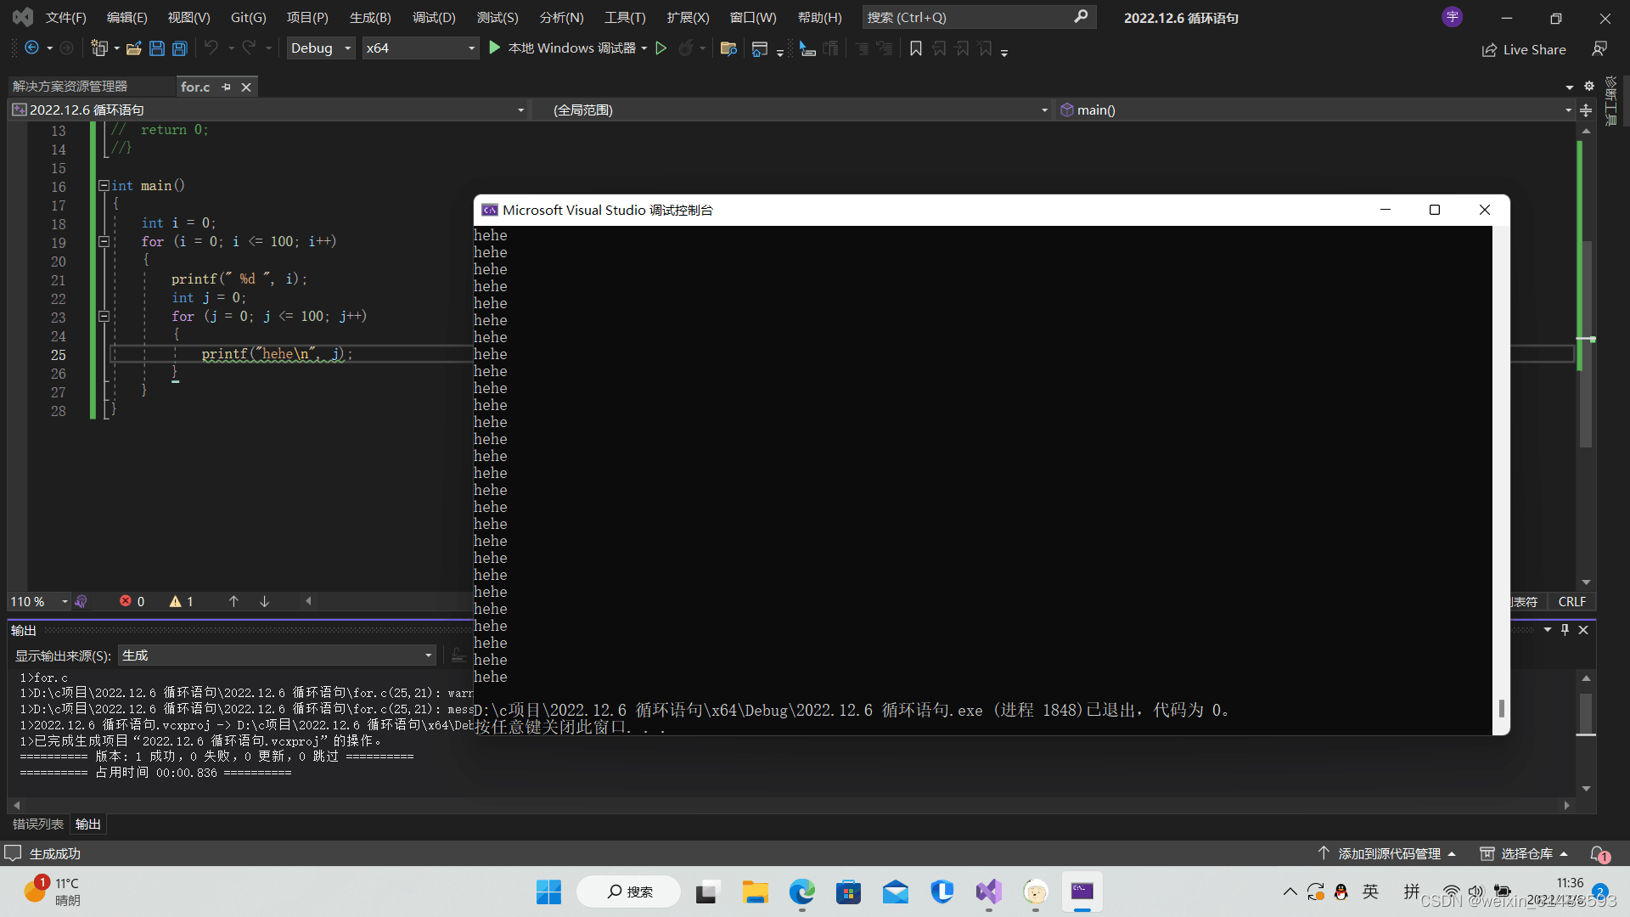Close the for.c tab
This screenshot has width=1630, height=917.
(246, 87)
